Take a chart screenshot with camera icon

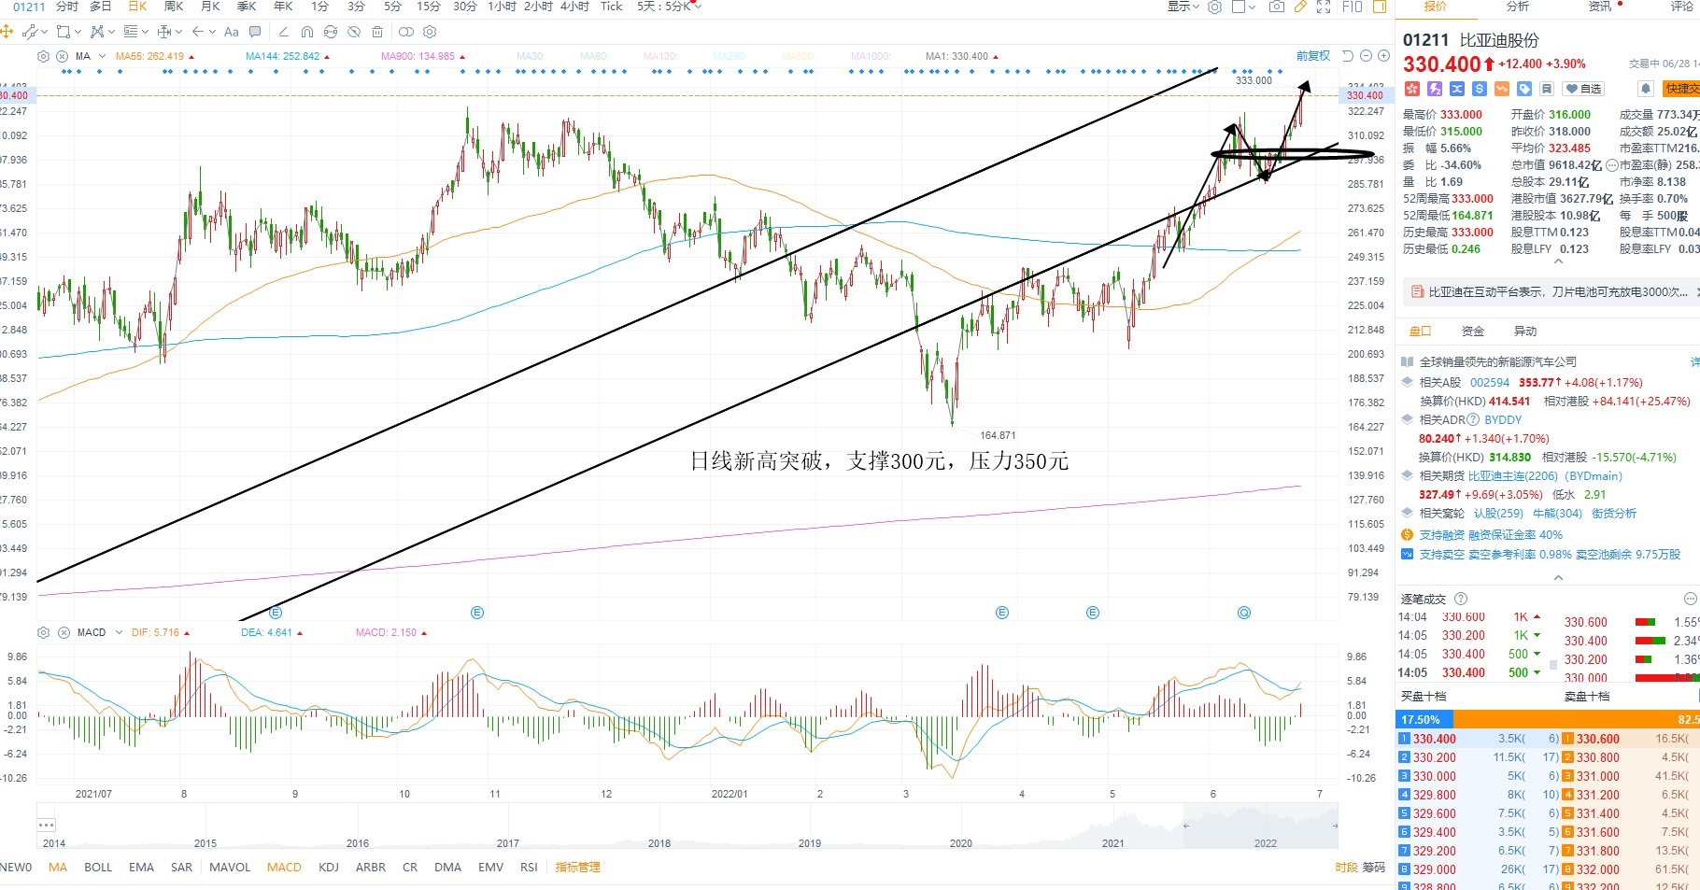1277,7
